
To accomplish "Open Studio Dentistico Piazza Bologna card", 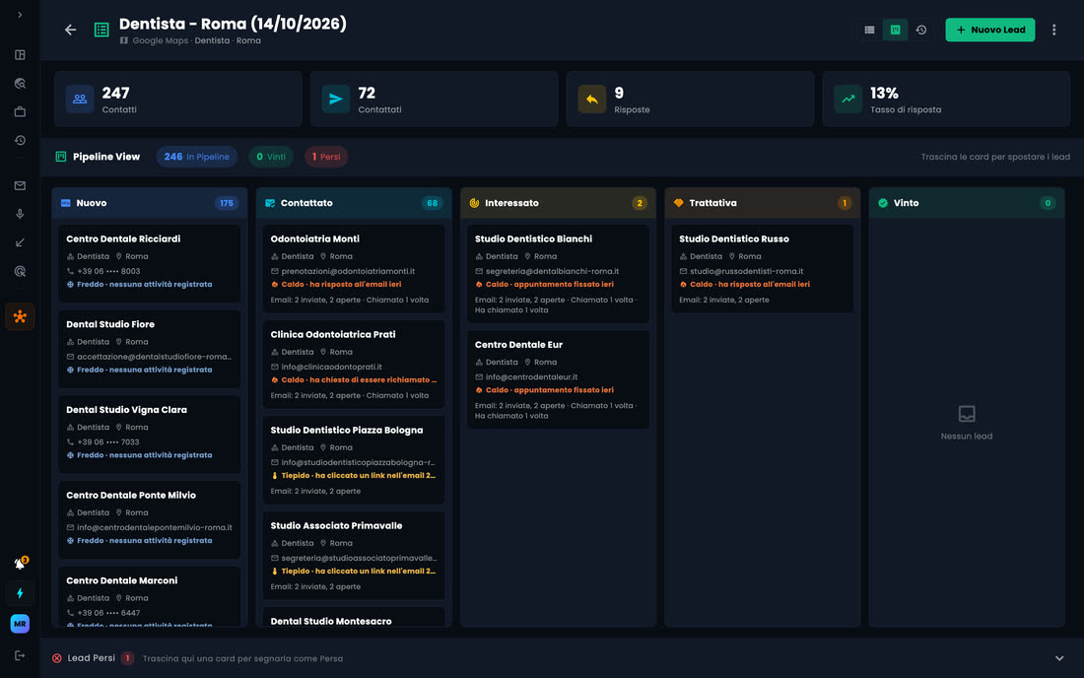I will coord(353,459).
